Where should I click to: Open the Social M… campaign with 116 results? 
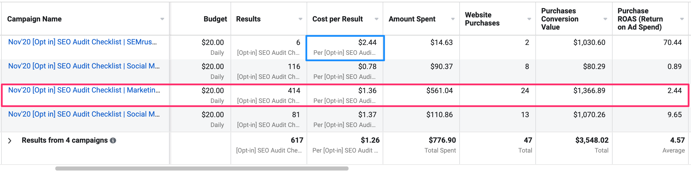click(84, 66)
